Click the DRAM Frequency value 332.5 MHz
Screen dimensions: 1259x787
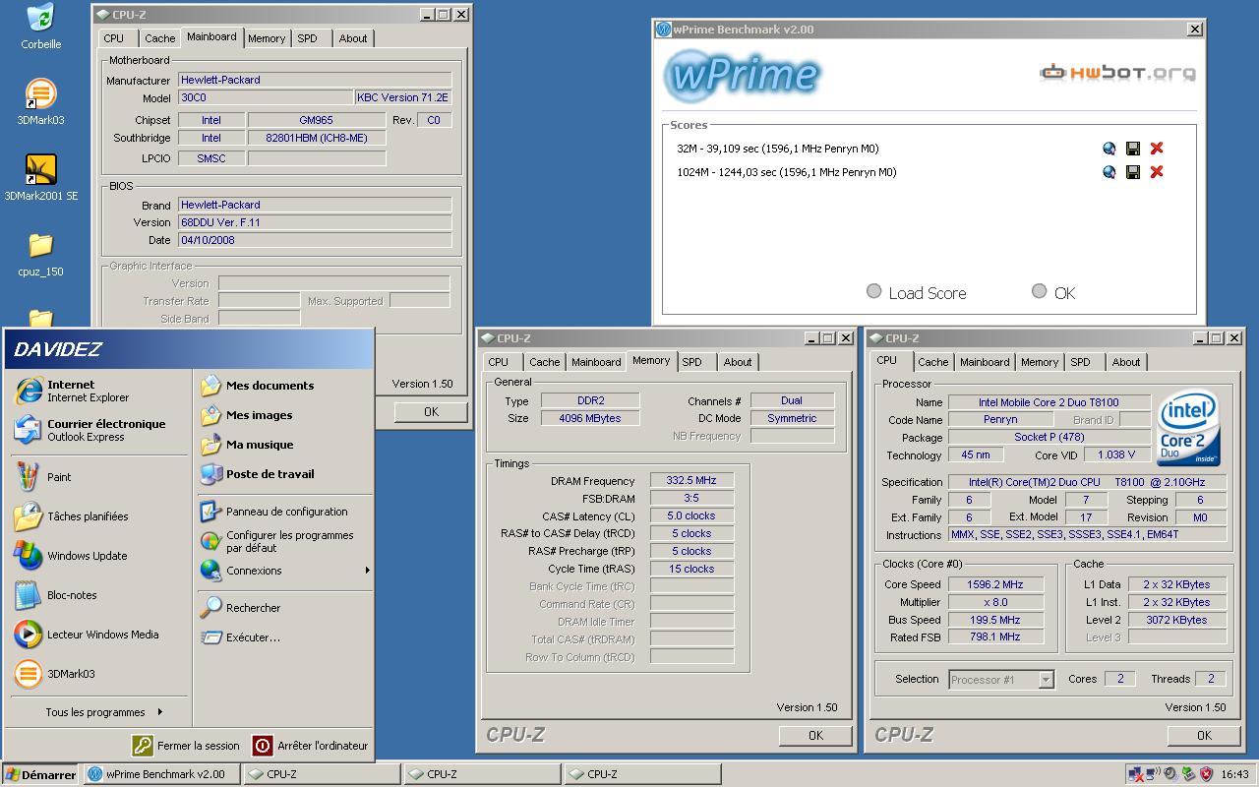point(691,481)
